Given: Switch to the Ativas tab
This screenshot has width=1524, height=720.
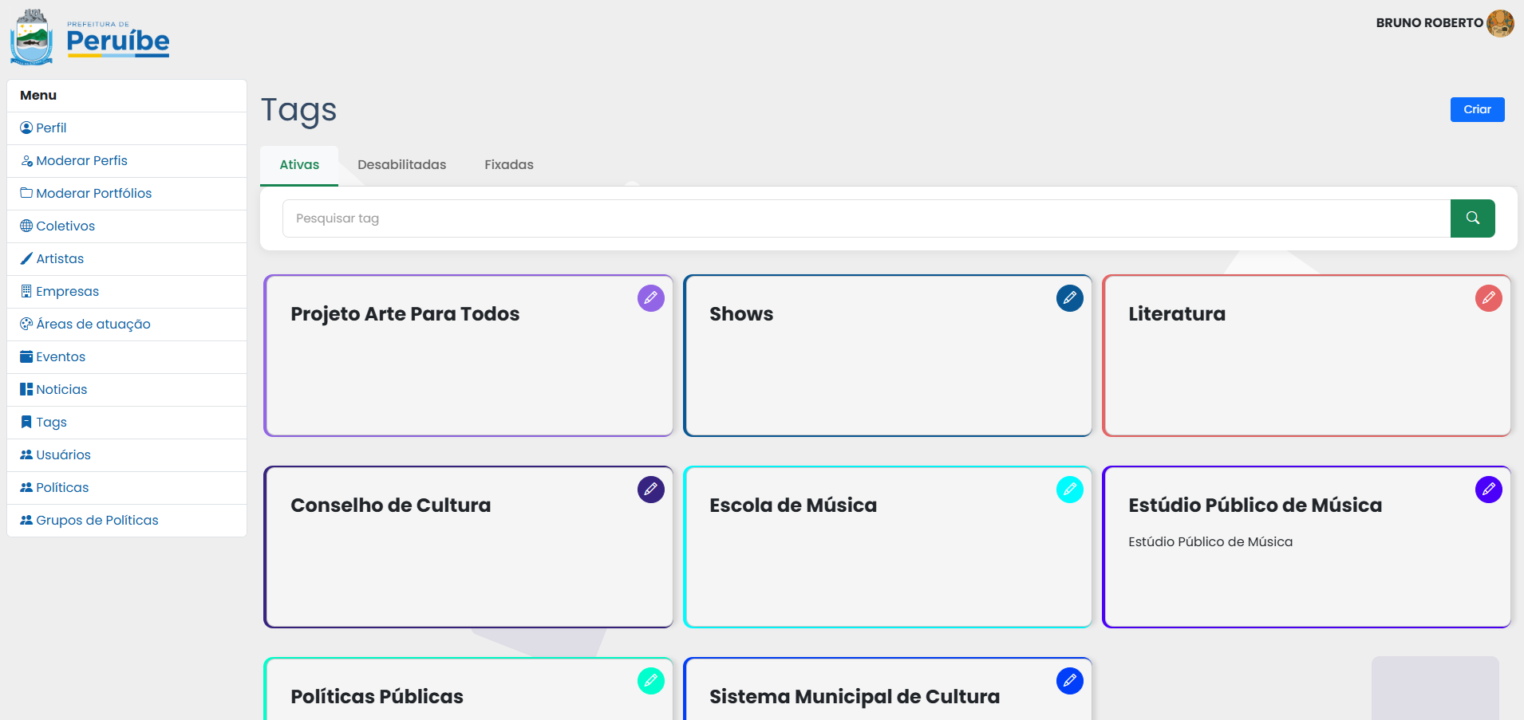Looking at the screenshot, I should (x=299, y=165).
